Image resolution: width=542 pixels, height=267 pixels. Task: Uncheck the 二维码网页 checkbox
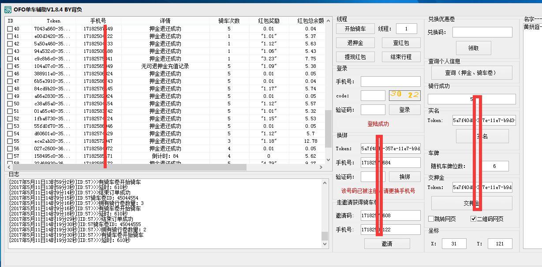point(474,219)
